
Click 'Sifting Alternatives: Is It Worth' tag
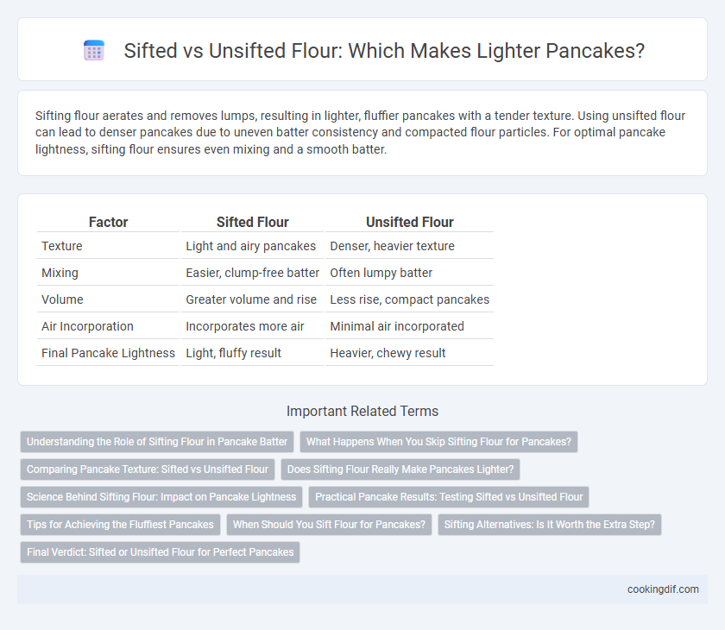549,525
